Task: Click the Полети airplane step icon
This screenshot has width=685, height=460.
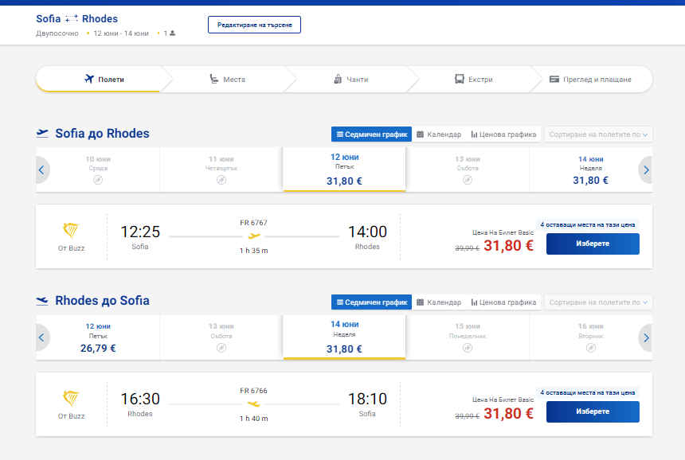Action: point(89,79)
